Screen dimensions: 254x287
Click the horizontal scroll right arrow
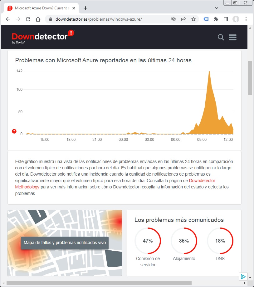coord(245,283)
